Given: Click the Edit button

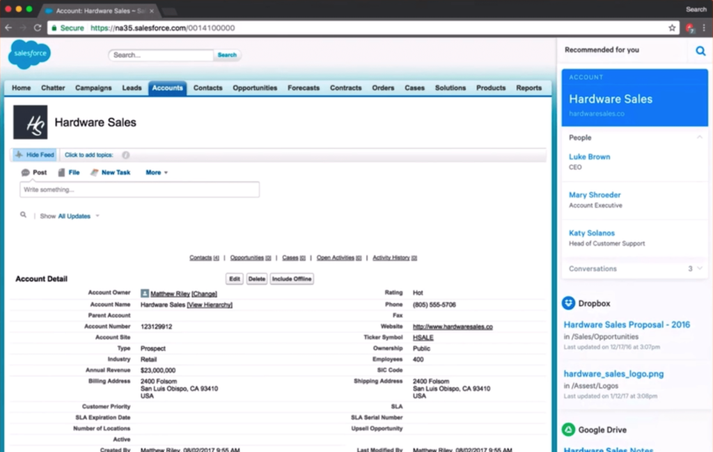Looking at the screenshot, I should tap(235, 279).
